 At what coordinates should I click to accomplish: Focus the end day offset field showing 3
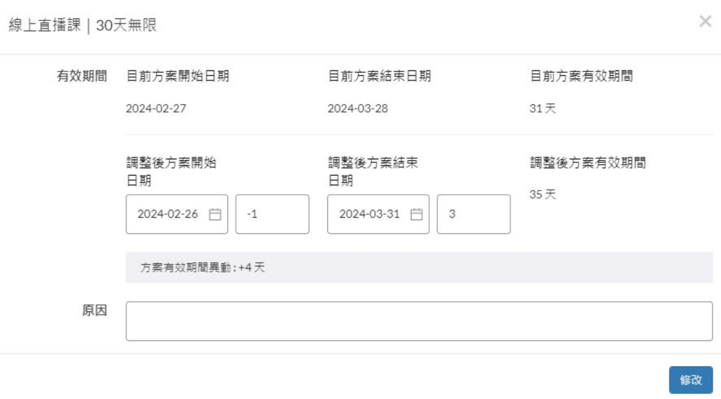click(x=474, y=214)
